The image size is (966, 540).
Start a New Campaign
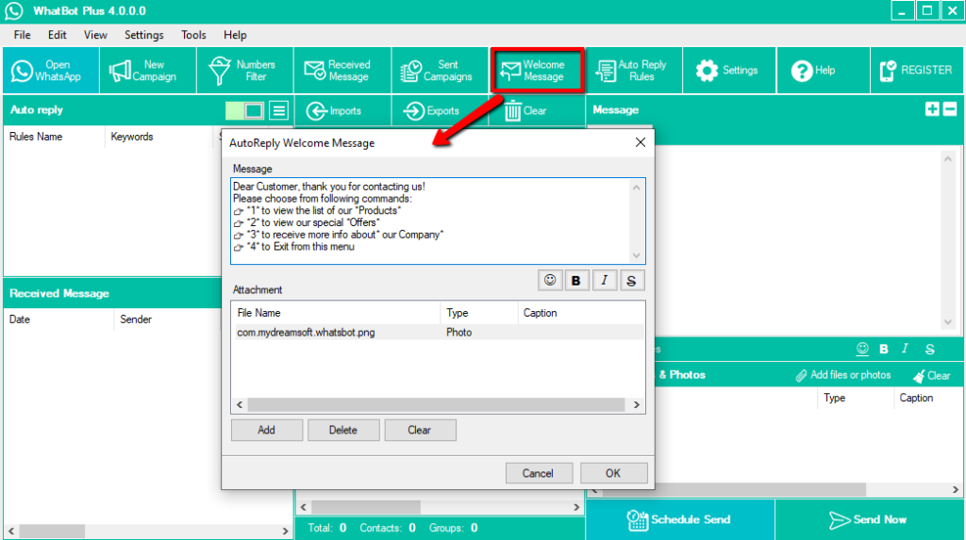click(147, 71)
